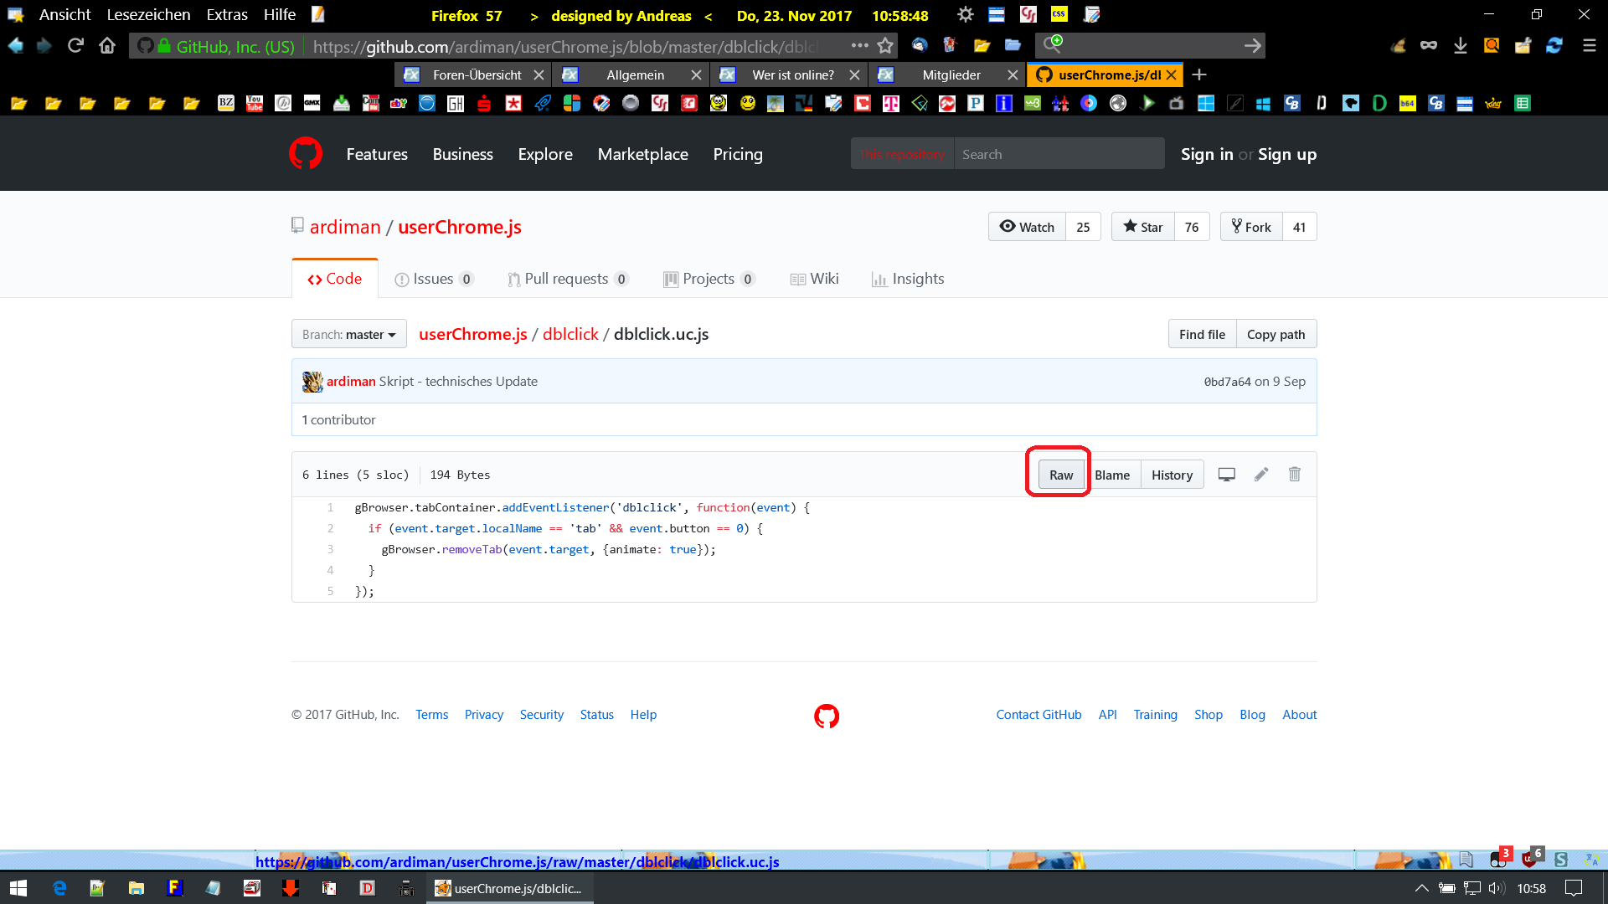
Task: Open Firefox downloads arrow icon
Action: pos(1460,46)
